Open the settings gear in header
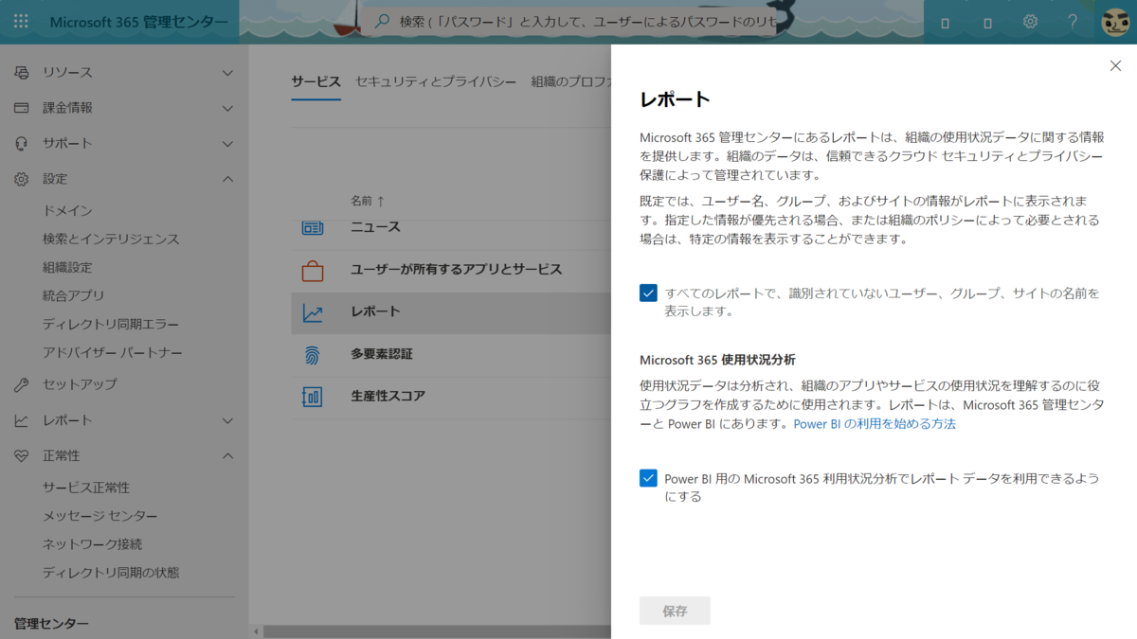 [1030, 21]
